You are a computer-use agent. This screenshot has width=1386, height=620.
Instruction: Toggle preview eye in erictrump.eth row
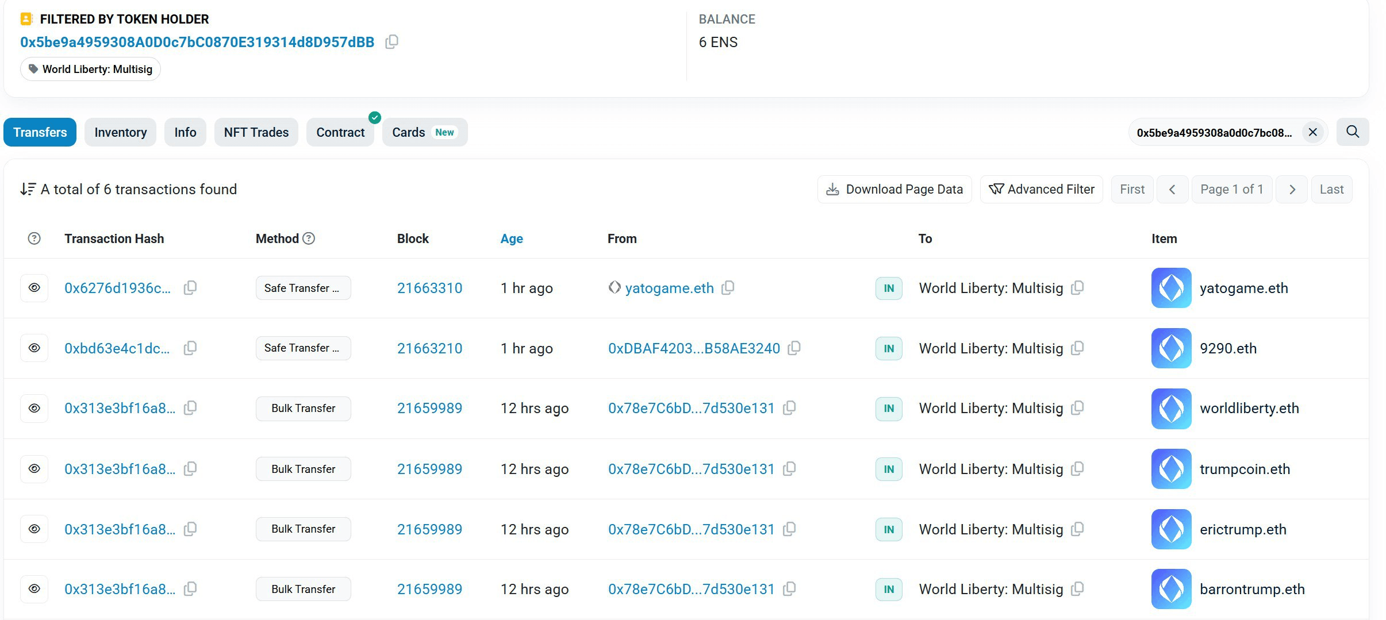click(x=34, y=529)
